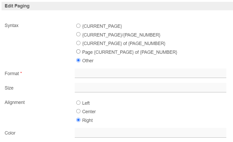Set alignment with the Left radio circle

78,103
